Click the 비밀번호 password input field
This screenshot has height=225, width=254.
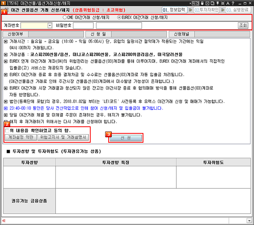83,26
